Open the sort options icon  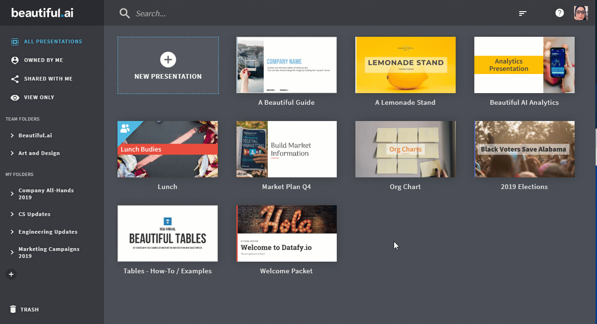[523, 13]
